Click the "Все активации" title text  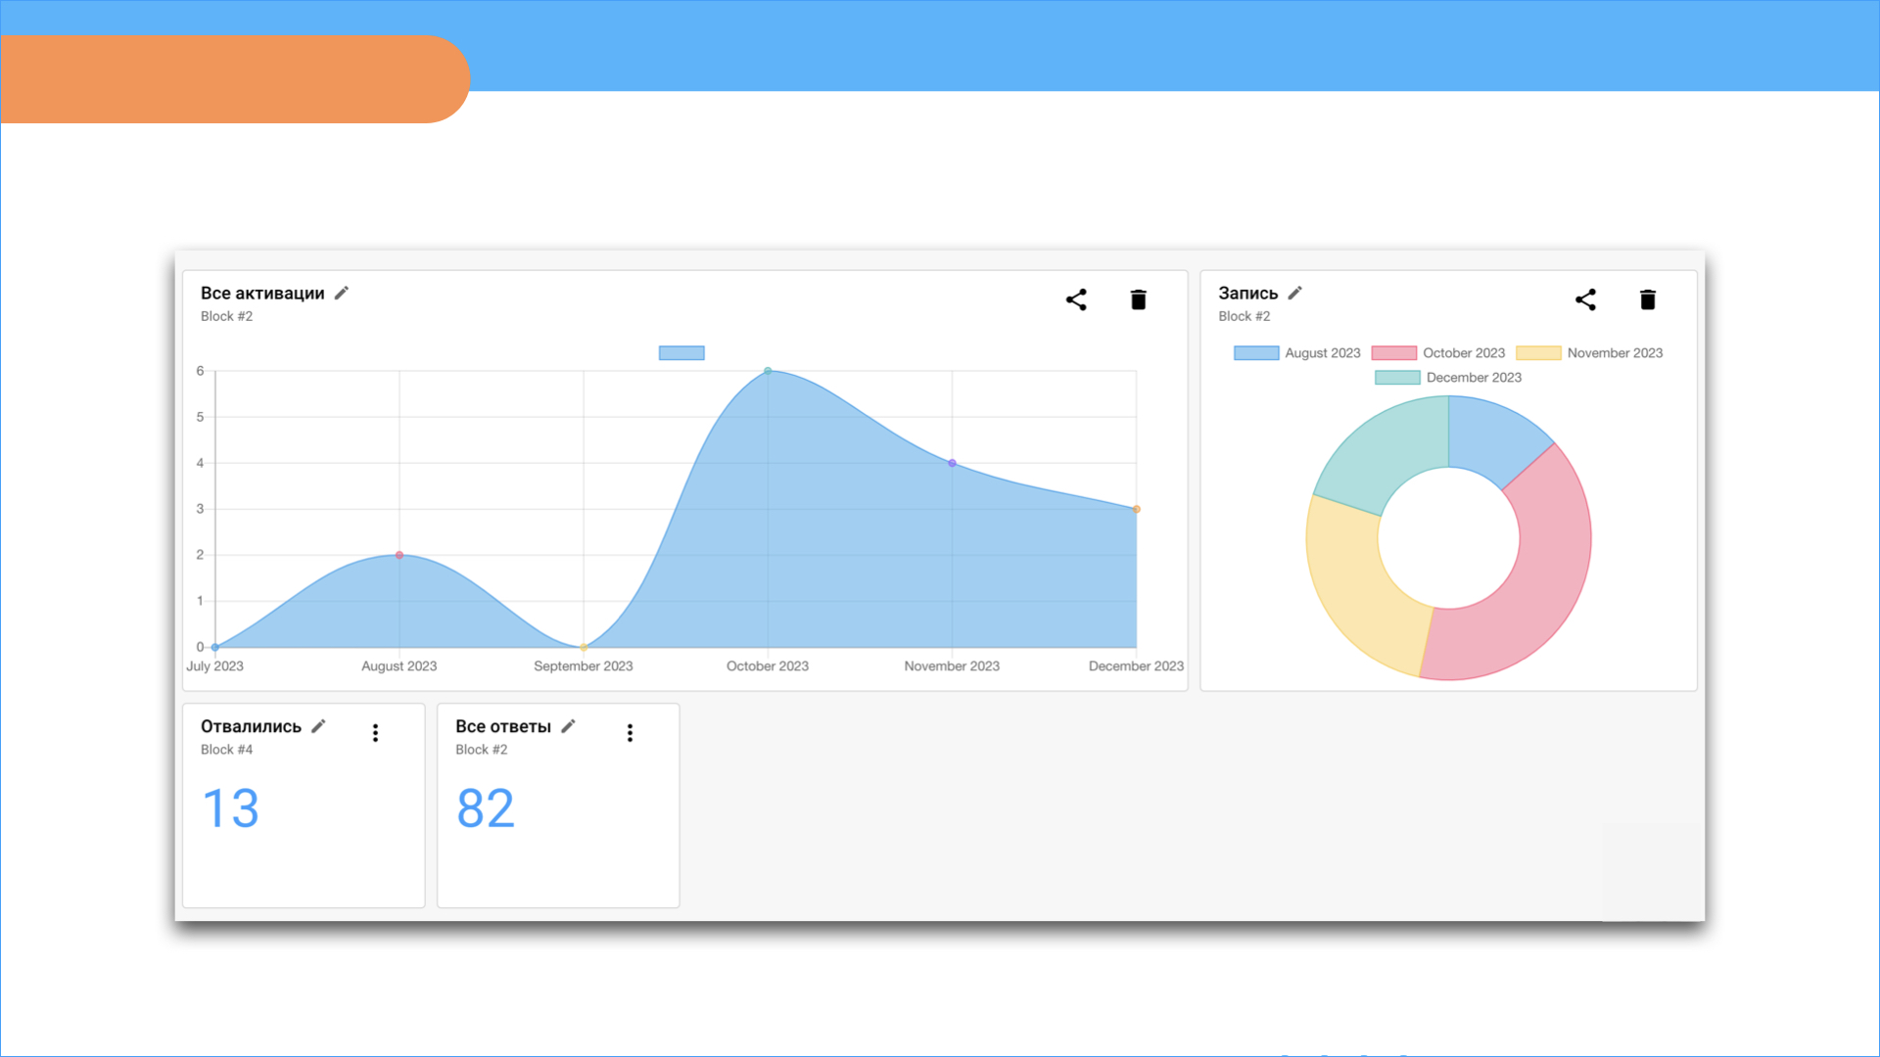[262, 293]
